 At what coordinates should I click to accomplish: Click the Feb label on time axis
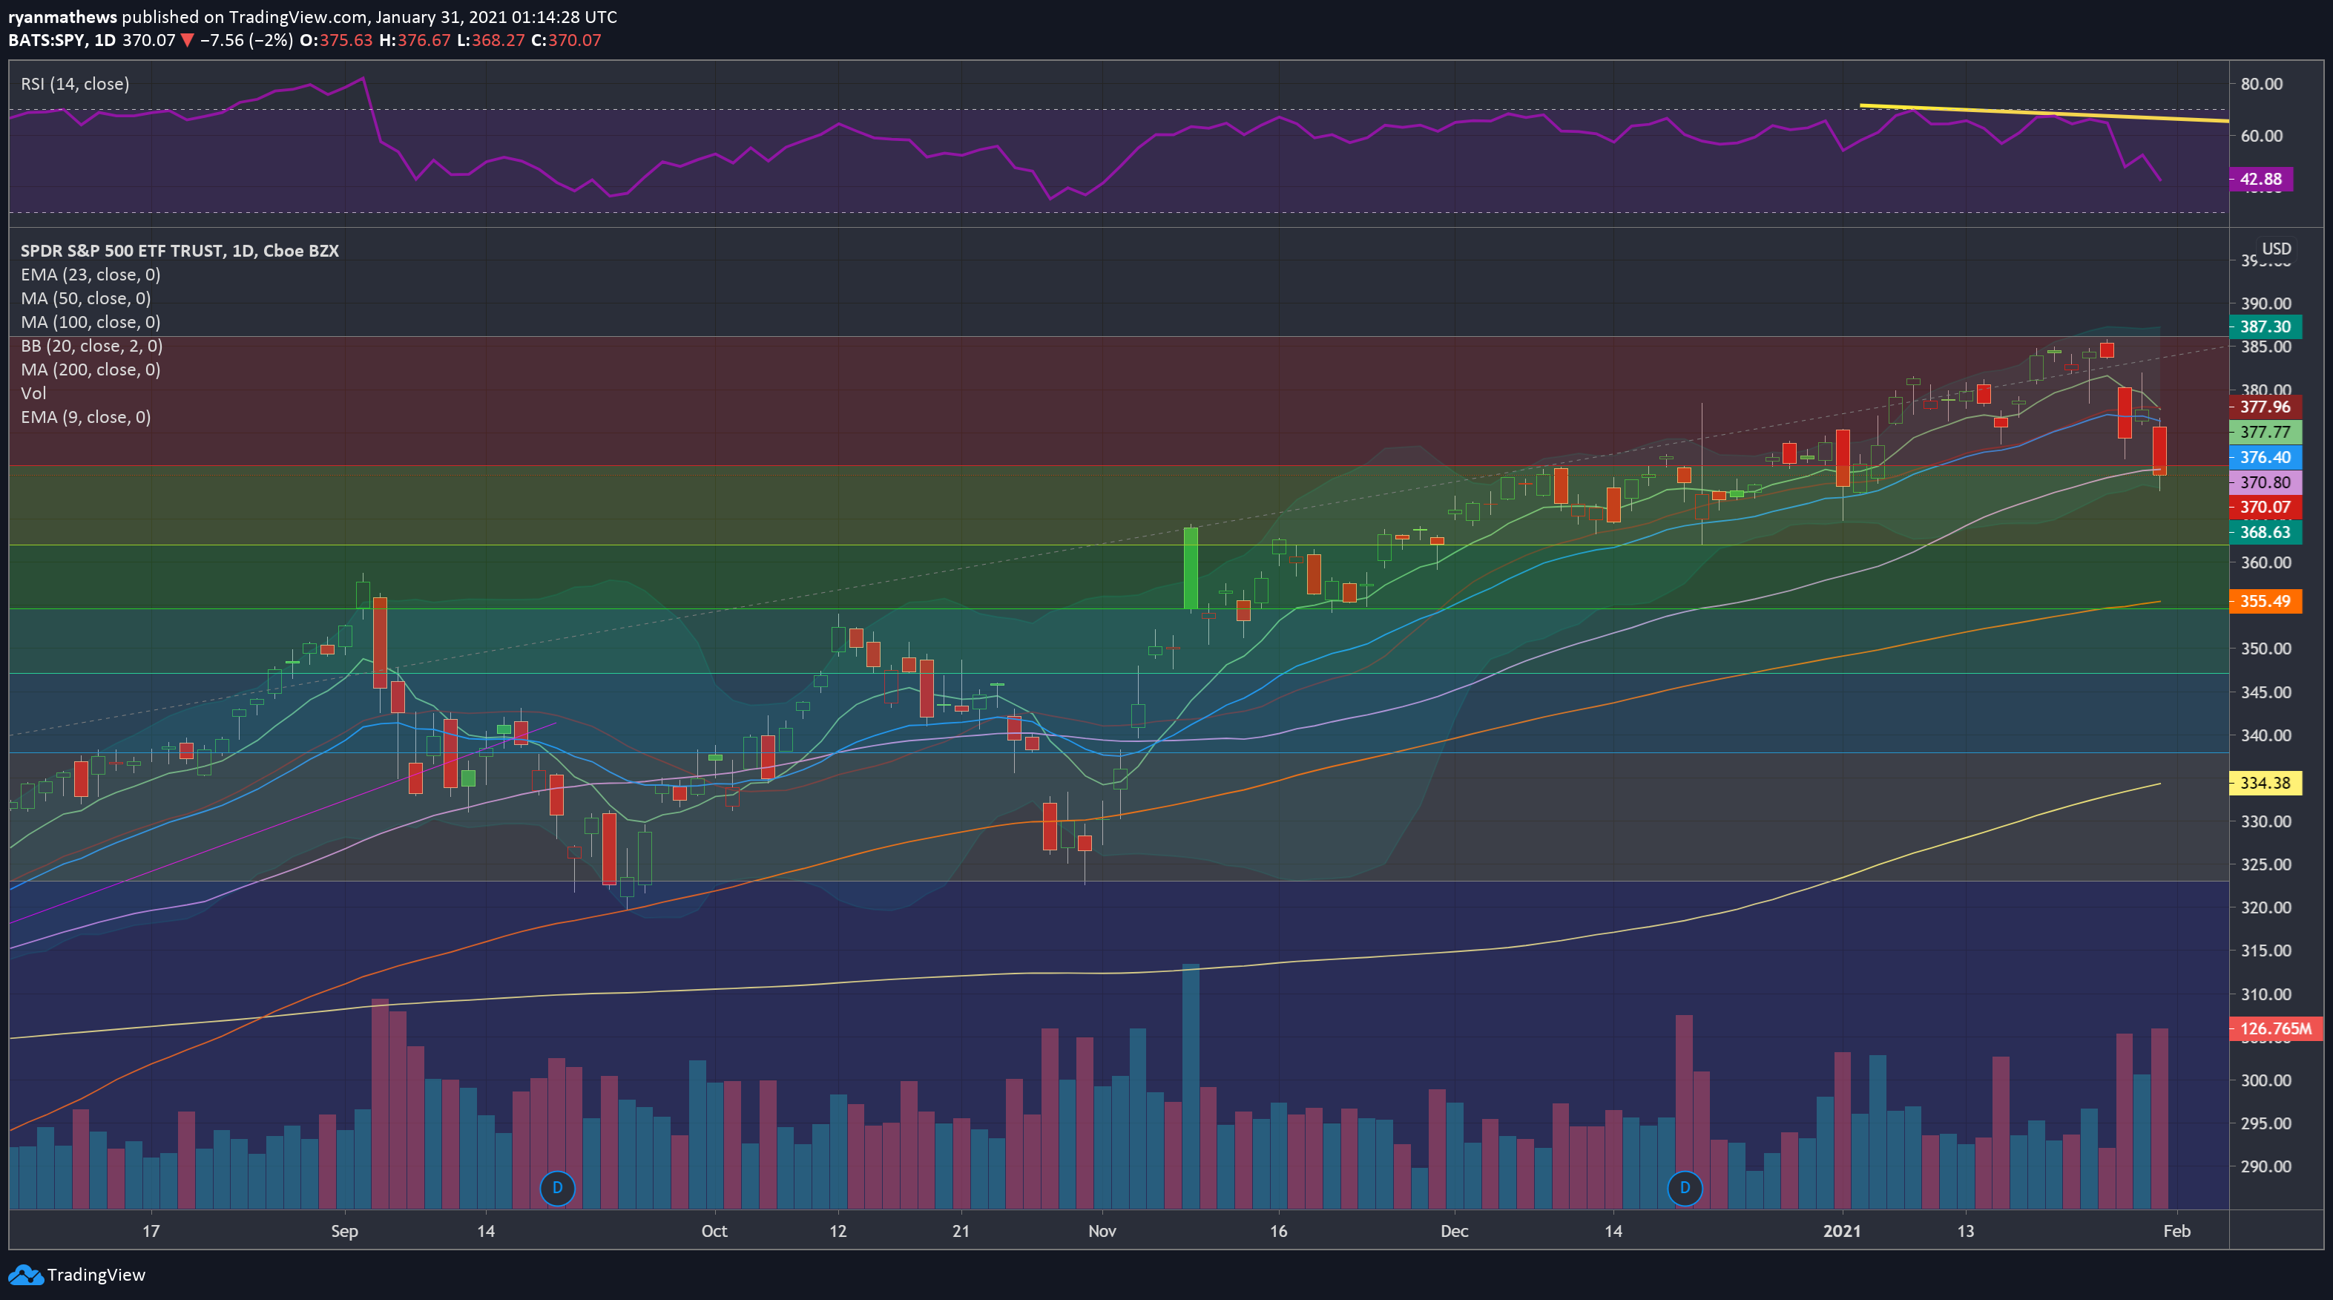[x=2177, y=1231]
